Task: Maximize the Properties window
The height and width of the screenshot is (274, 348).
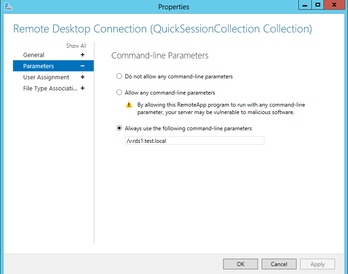Action: pyautogui.click(x=318, y=5)
